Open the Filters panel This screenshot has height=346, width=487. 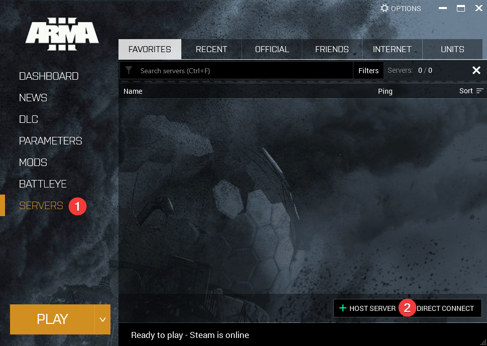(x=369, y=70)
